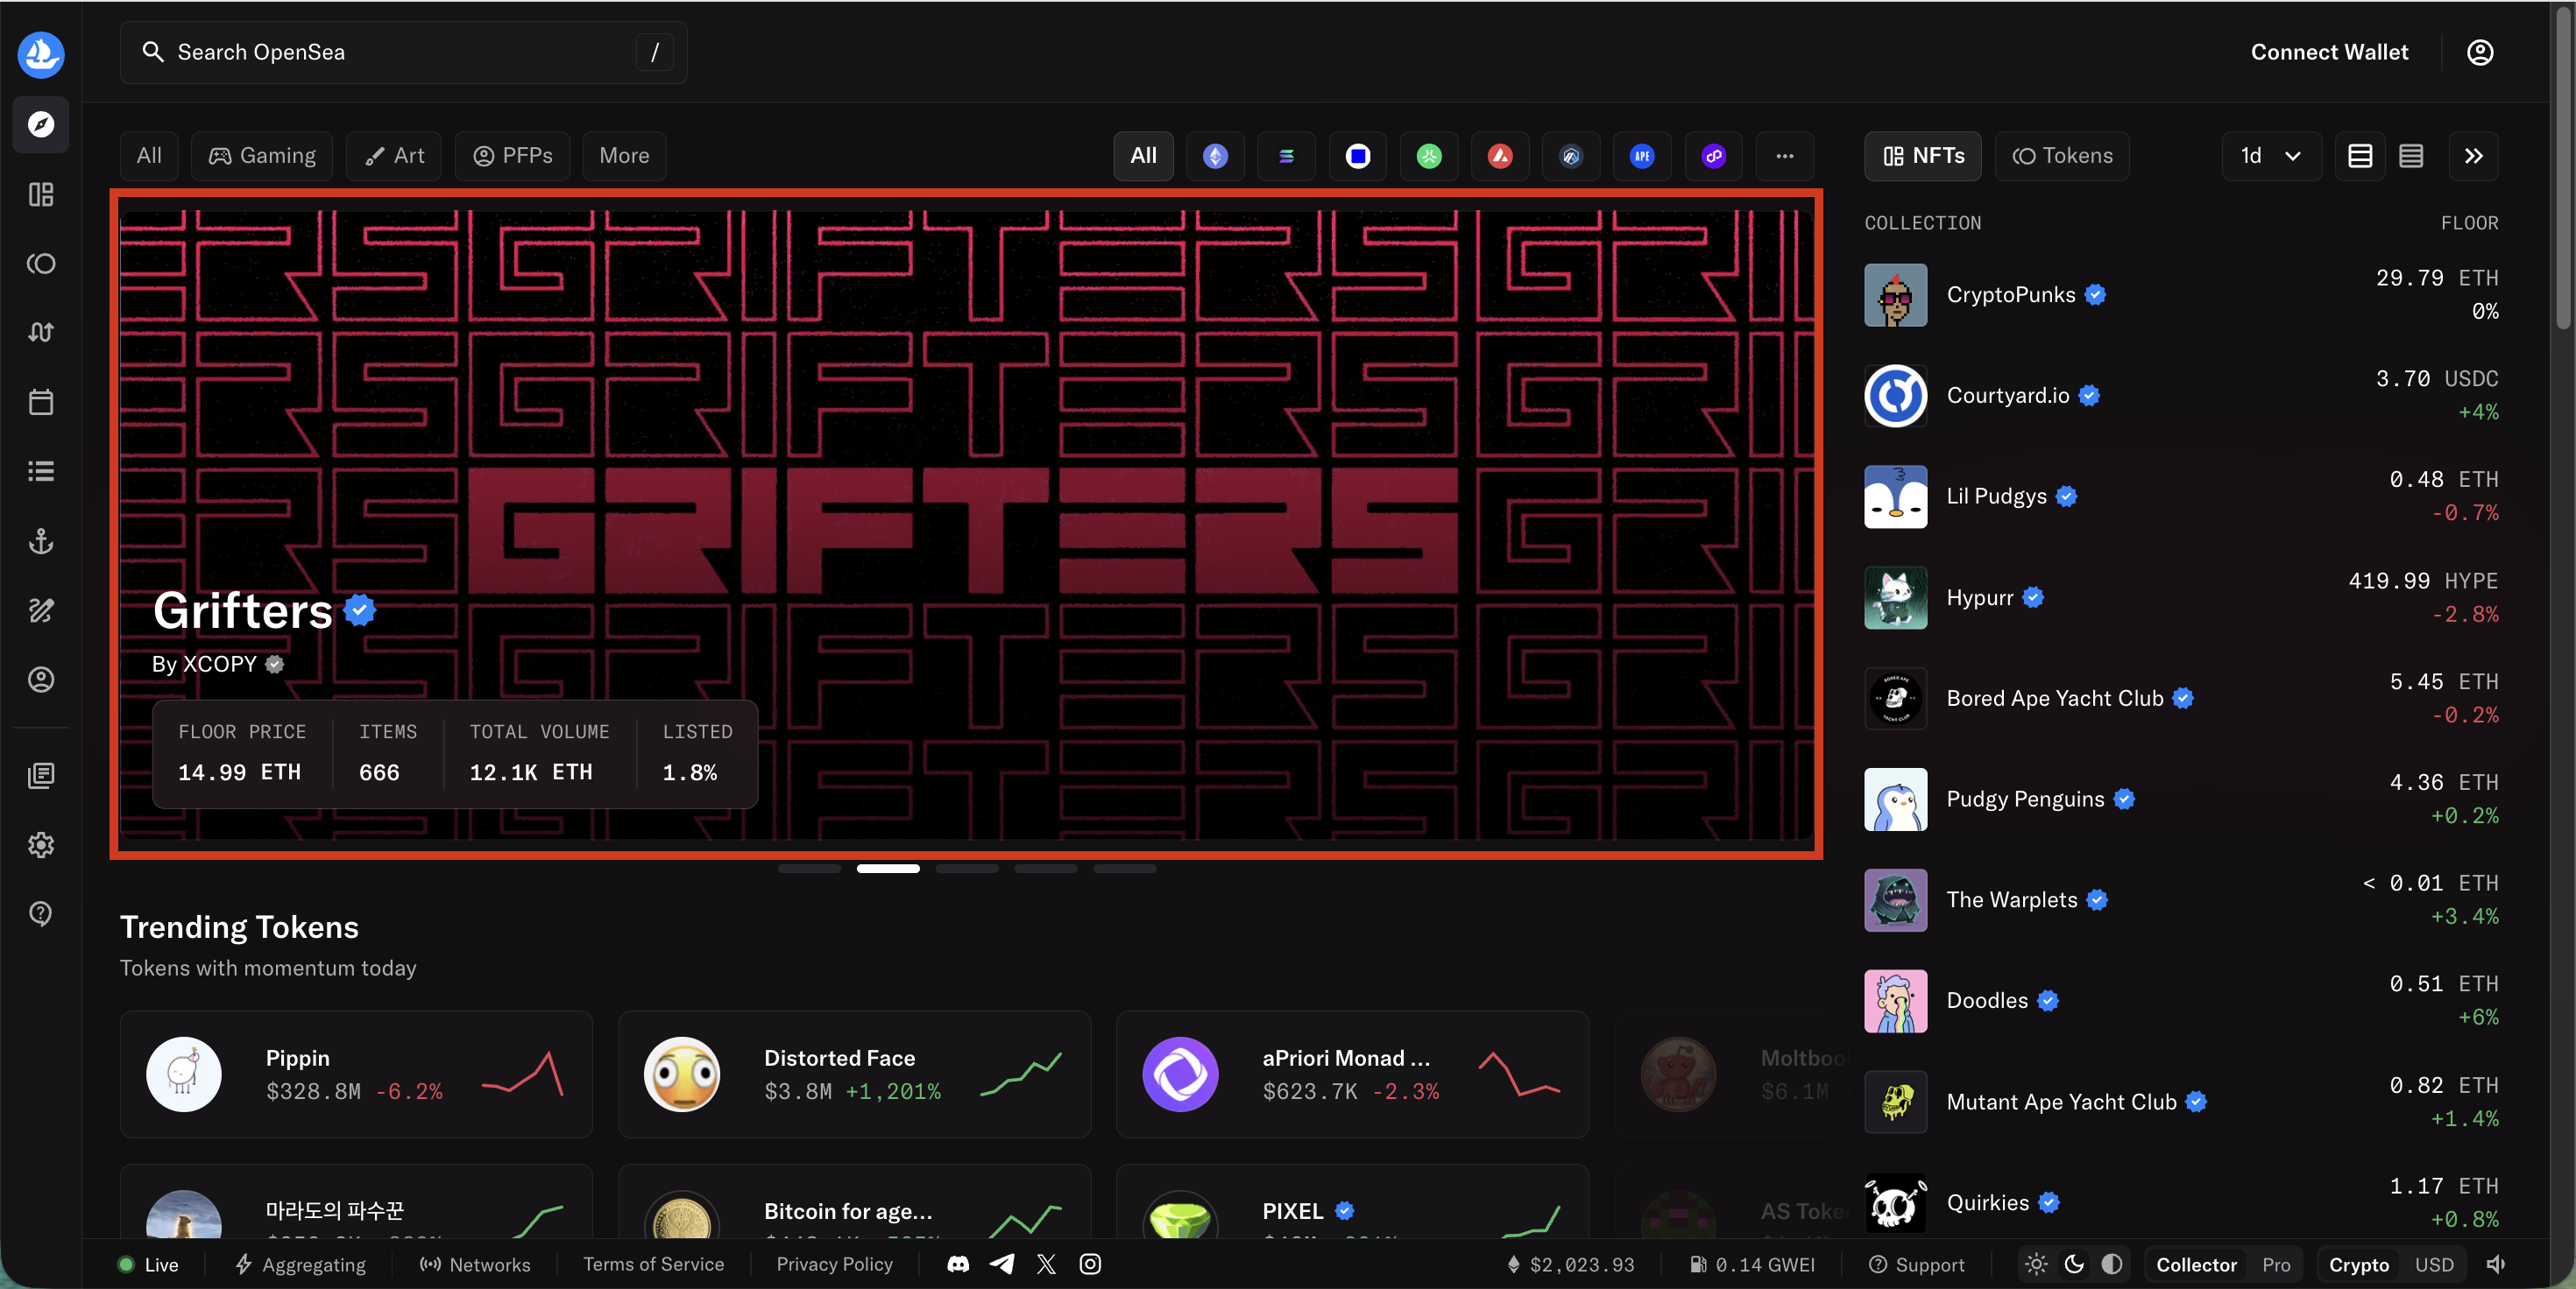Select the Solana chain filter icon

click(x=1286, y=156)
